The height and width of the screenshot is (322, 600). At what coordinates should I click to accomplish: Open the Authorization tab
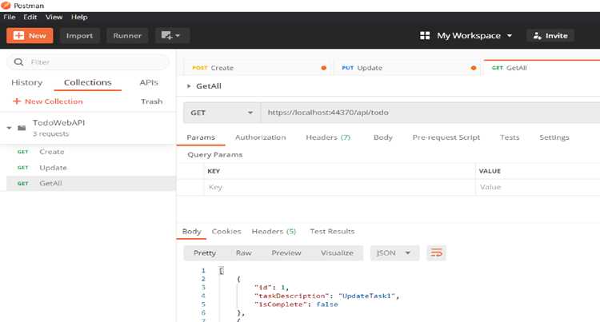point(261,137)
